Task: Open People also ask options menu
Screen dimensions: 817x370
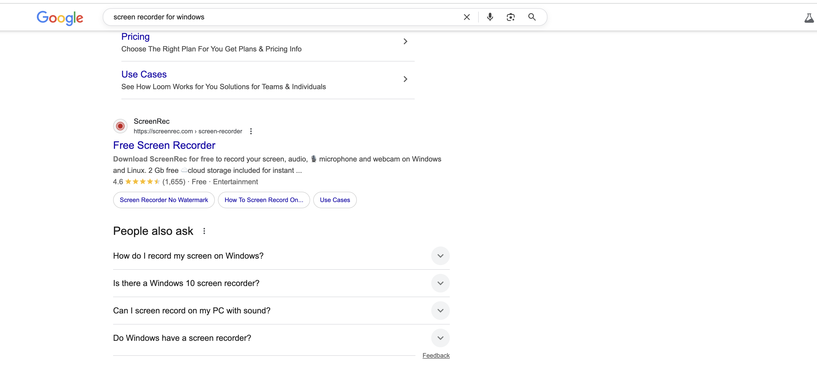Action: (x=204, y=231)
